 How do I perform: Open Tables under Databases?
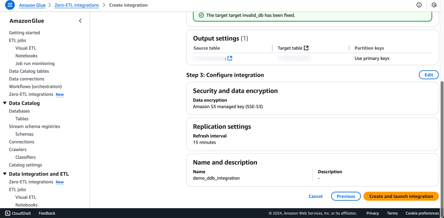[x=22, y=119]
